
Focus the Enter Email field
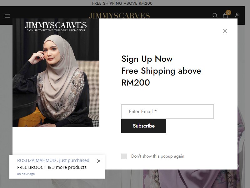(167, 112)
